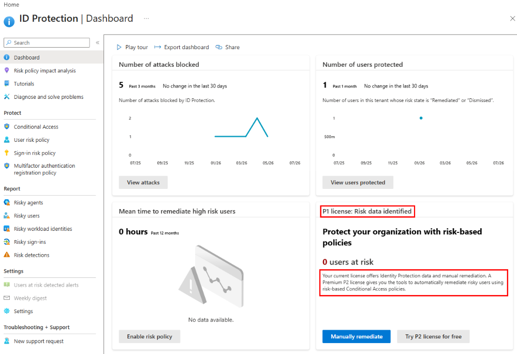Click View users protected button
The width and height of the screenshot is (517, 354).
pyautogui.click(x=358, y=182)
